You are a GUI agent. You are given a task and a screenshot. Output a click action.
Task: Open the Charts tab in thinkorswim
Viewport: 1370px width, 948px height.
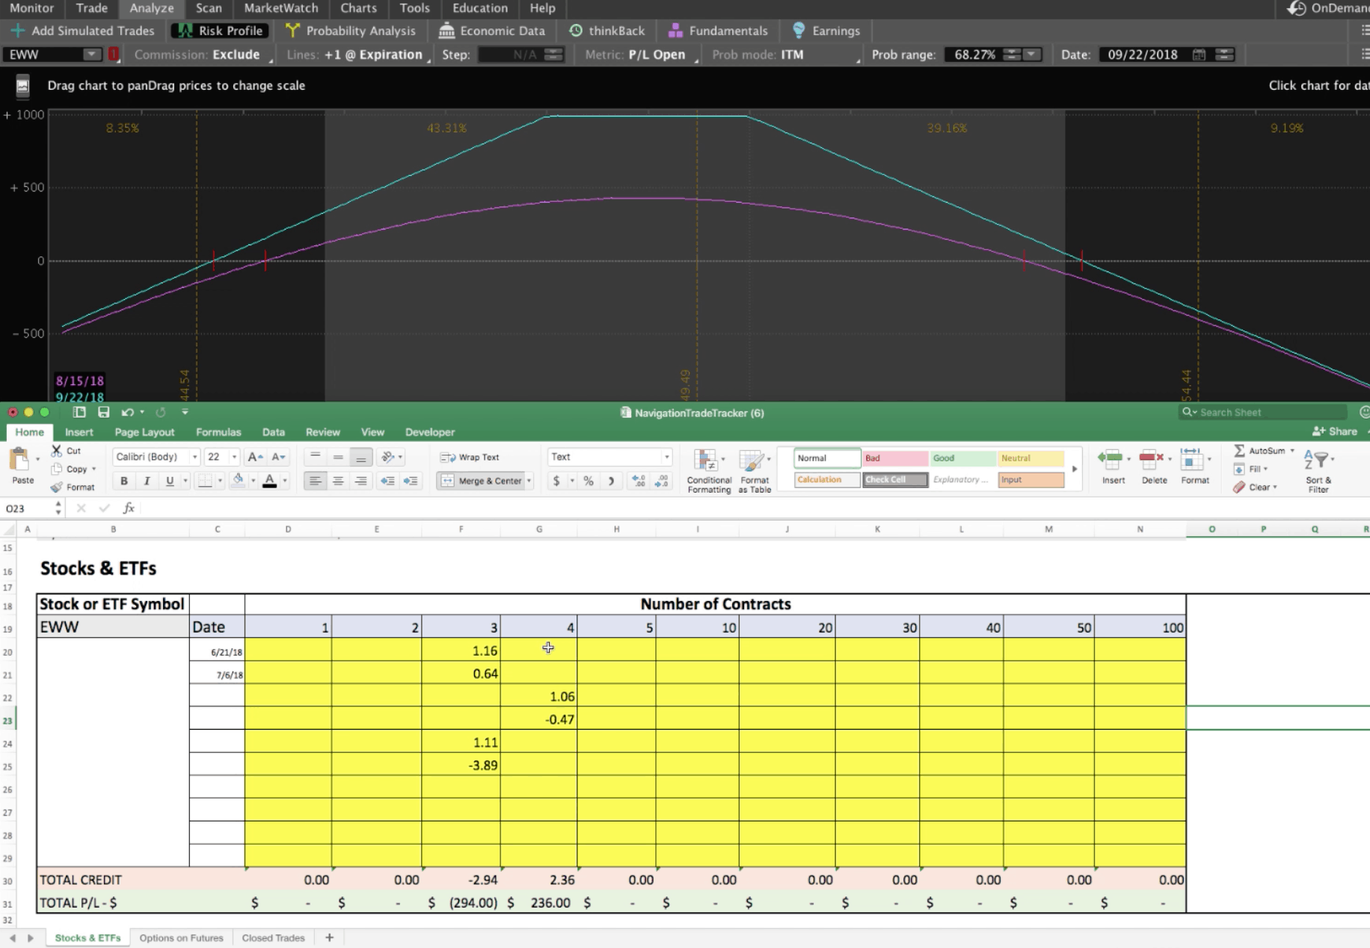click(358, 8)
